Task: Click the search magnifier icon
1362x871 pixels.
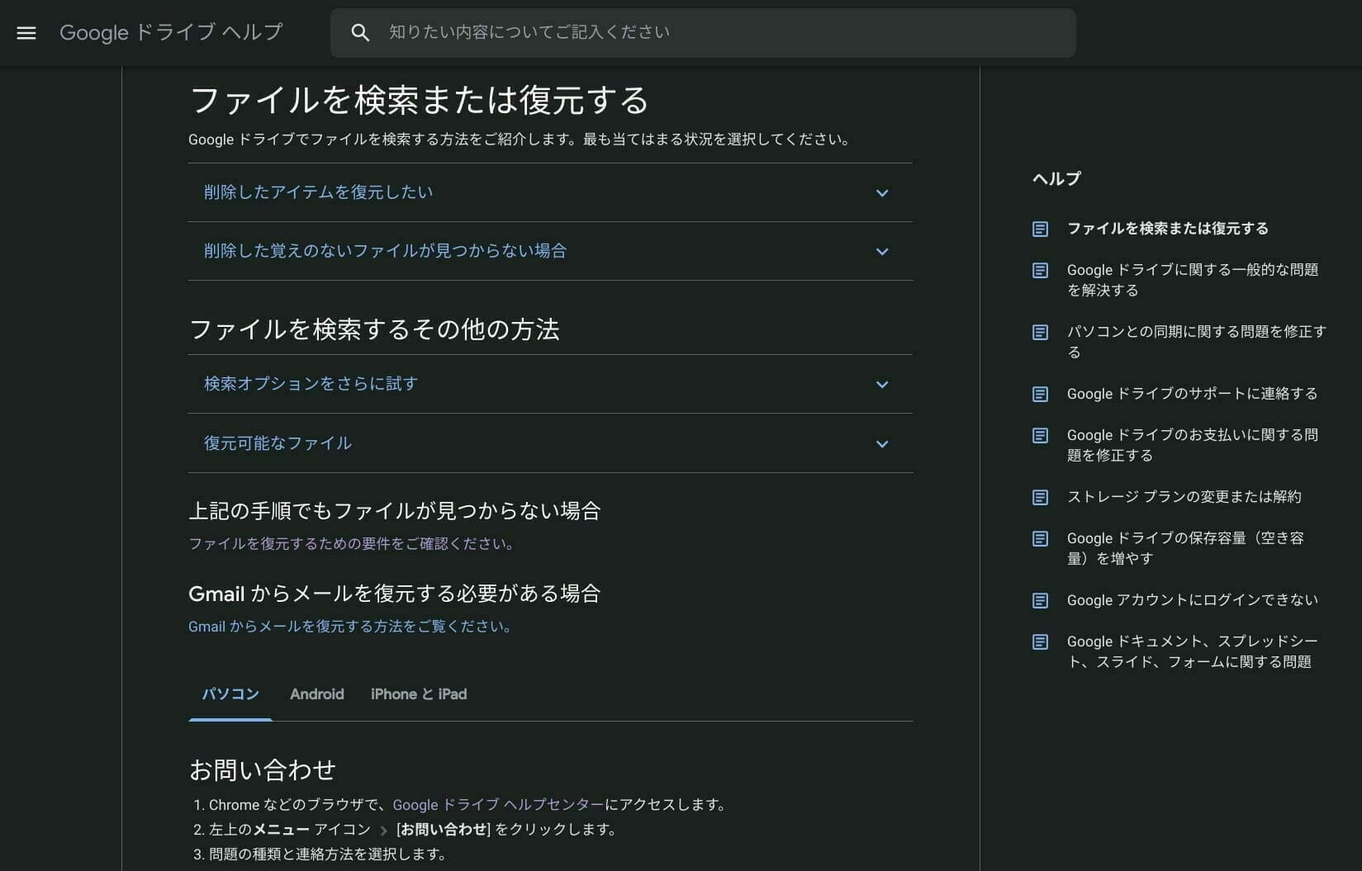Action: tap(360, 33)
